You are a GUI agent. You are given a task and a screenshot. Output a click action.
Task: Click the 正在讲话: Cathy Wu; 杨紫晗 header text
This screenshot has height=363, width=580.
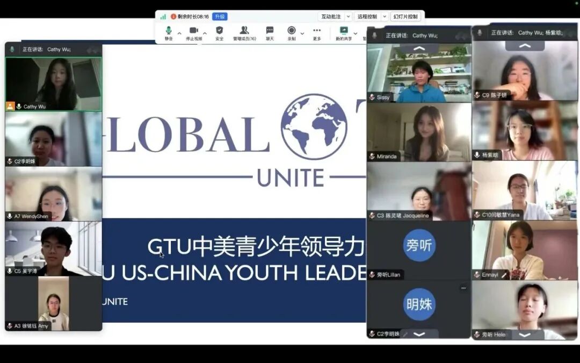527,33
